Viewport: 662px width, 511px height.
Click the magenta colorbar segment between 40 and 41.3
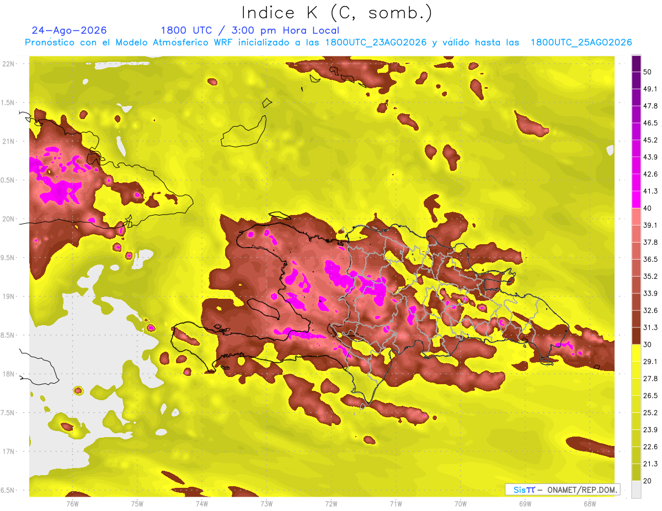636,200
